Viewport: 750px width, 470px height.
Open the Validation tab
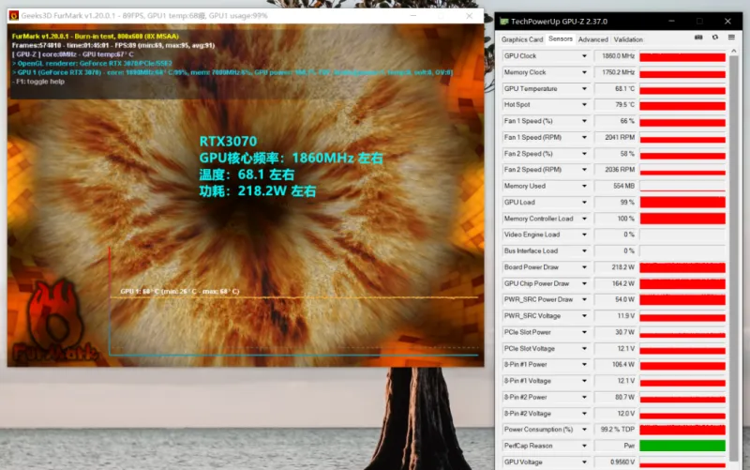pos(628,39)
